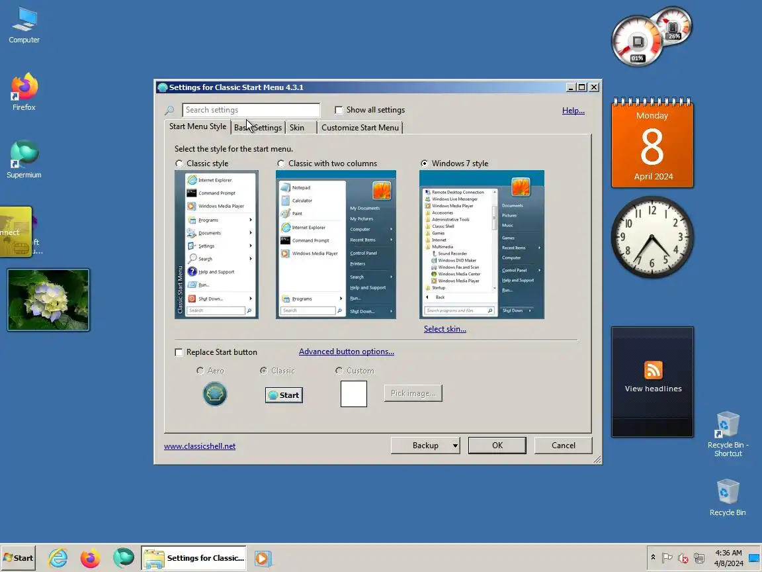762x572 pixels.
Task: Click the Action Center flag tray icon
Action: coord(667,558)
